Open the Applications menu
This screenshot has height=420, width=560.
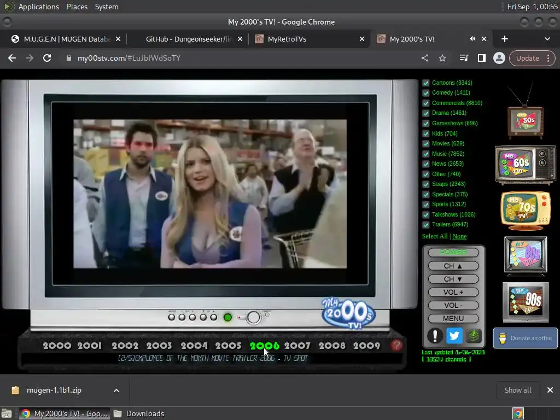point(39,7)
